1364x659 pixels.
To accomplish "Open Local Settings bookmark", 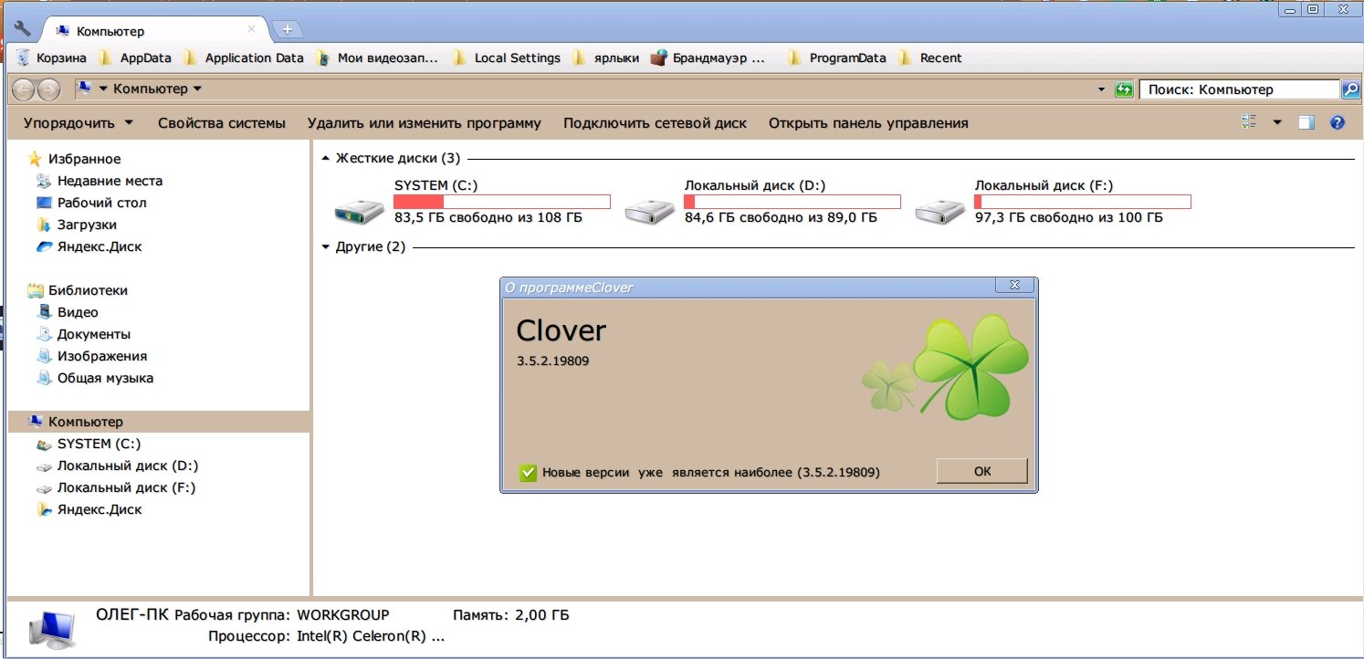I will pyautogui.click(x=507, y=58).
